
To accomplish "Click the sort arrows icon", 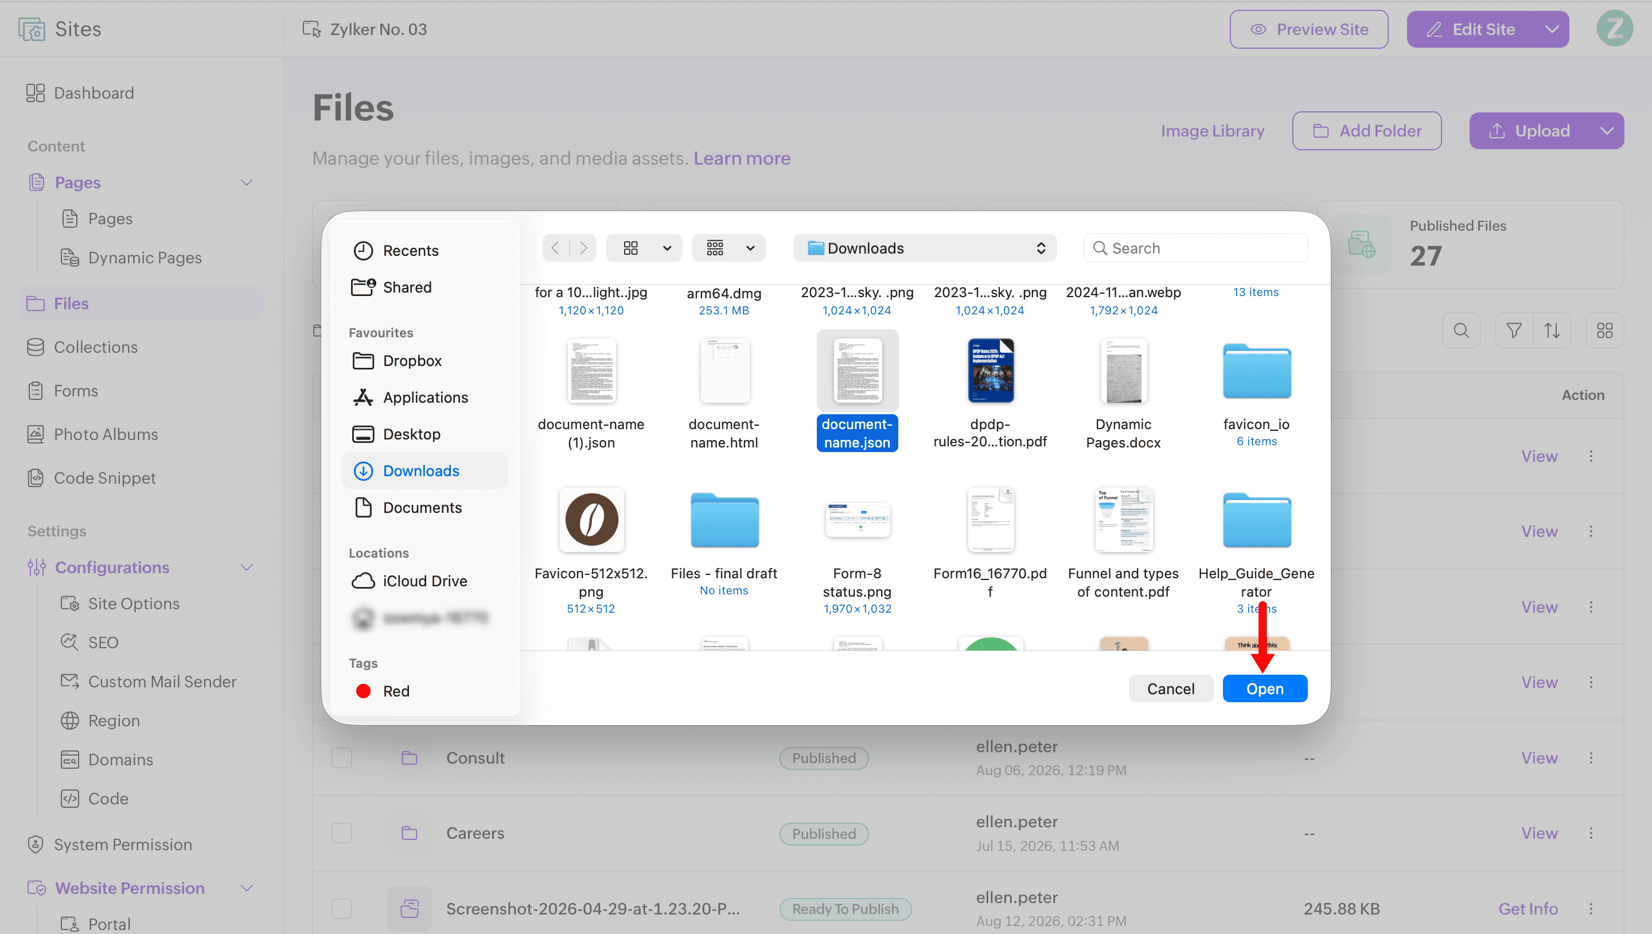I will click(x=1551, y=330).
